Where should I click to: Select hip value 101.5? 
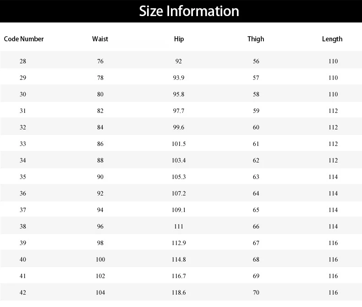pos(179,144)
